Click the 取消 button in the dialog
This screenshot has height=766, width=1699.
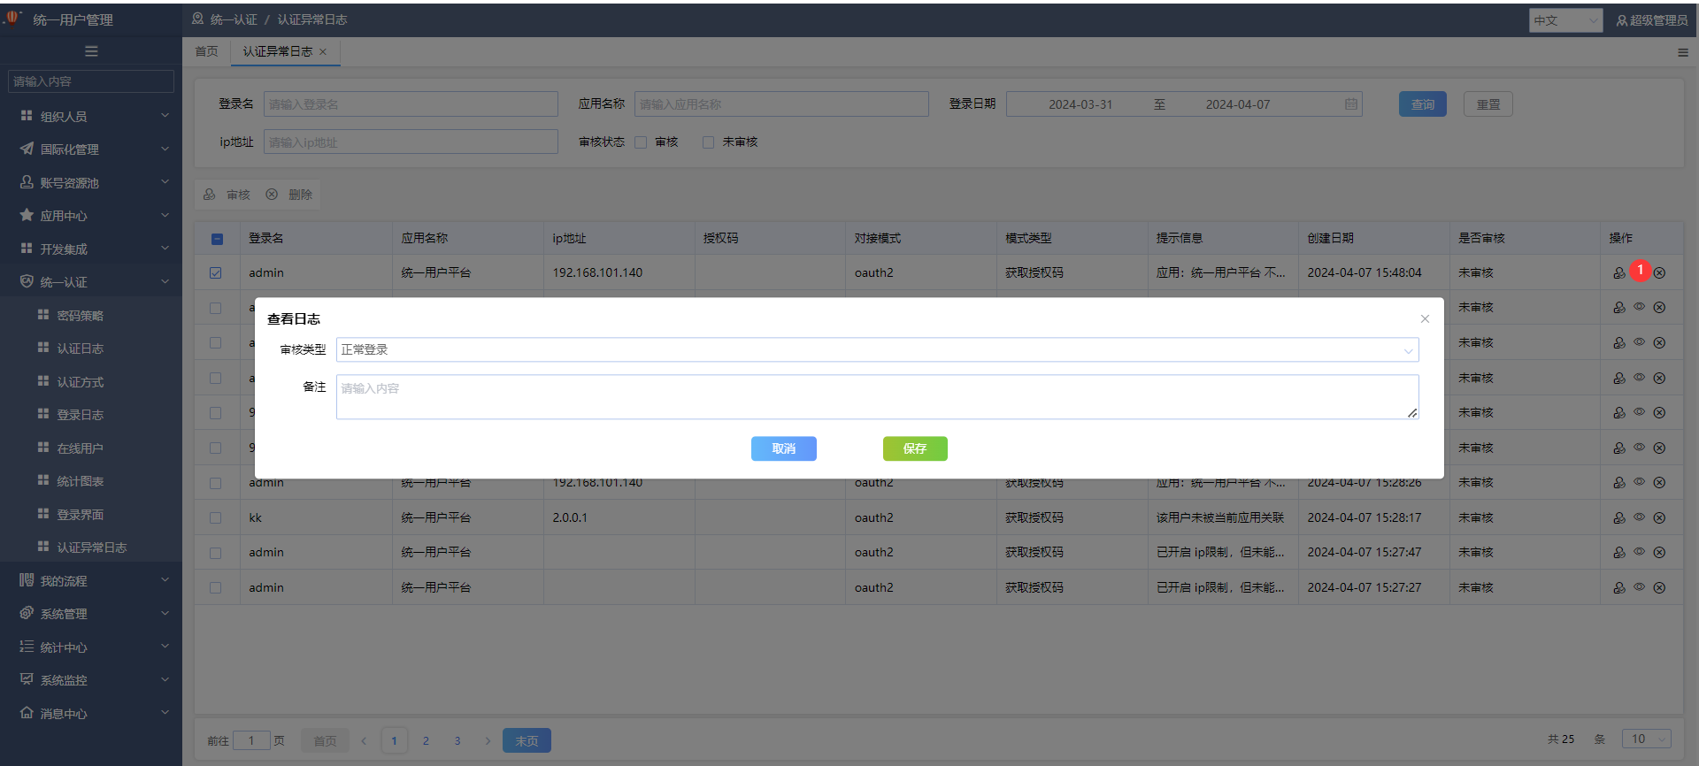coord(784,448)
